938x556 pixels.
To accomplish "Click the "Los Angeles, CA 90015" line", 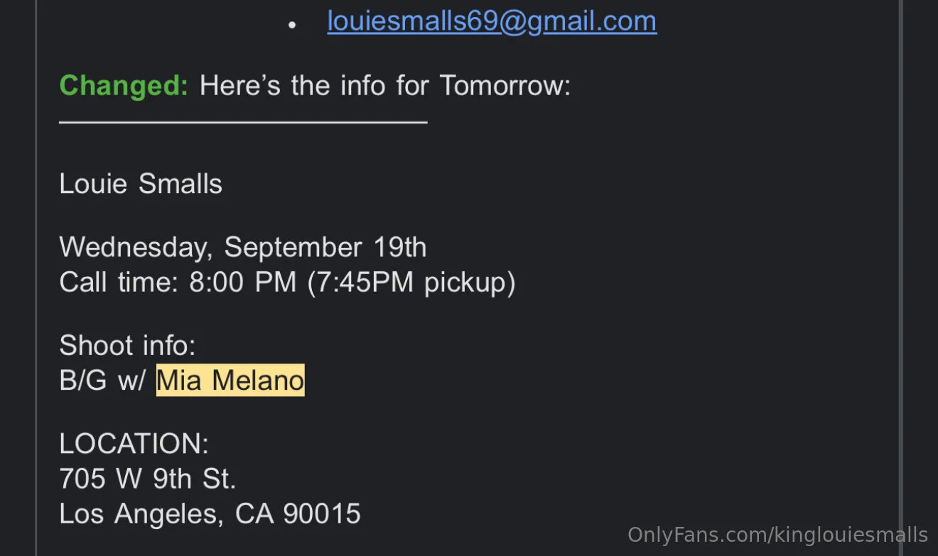I will (x=210, y=513).
